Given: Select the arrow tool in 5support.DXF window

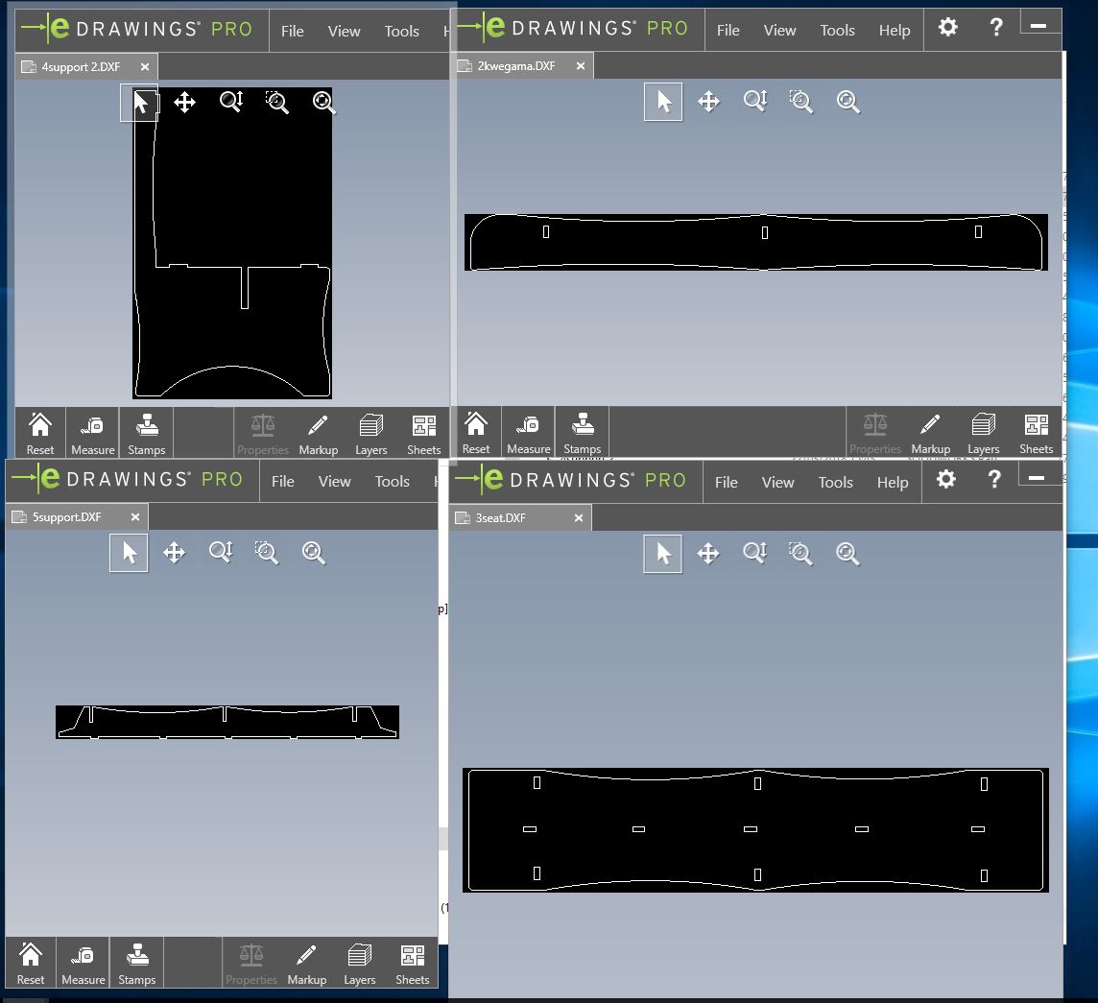Looking at the screenshot, I should [129, 554].
